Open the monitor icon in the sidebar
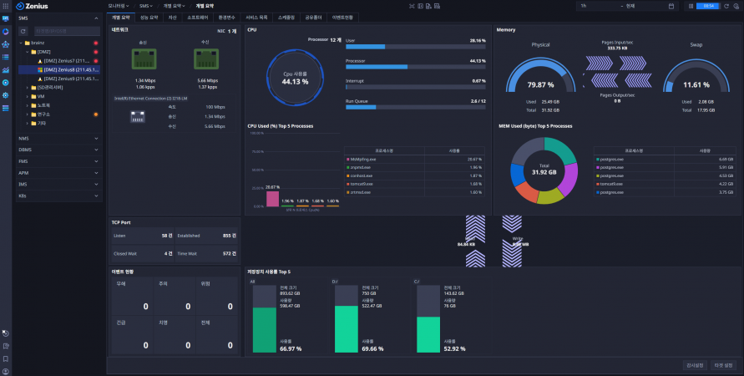 [6, 19]
